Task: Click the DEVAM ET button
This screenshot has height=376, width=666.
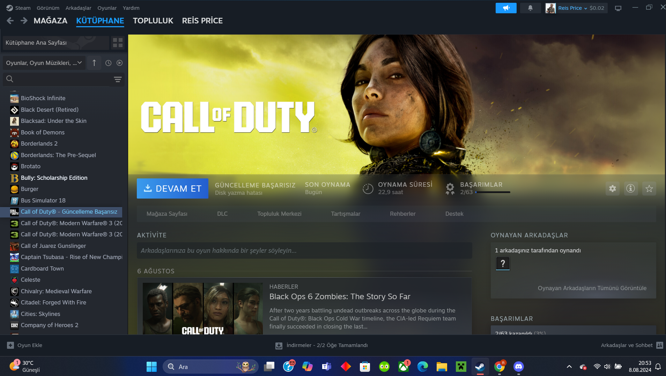Action: (172, 189)
